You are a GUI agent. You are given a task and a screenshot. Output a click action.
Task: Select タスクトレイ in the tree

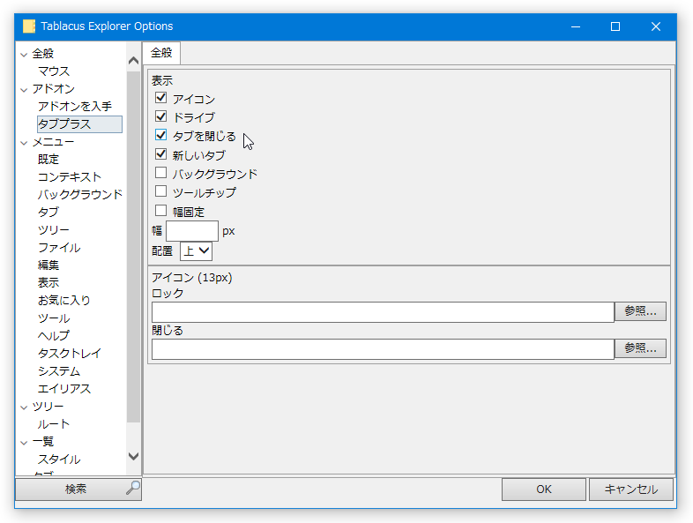point(70,354)
